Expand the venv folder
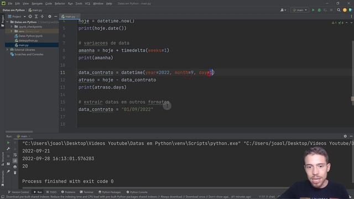354x199 pixels. tap(12, 32)
